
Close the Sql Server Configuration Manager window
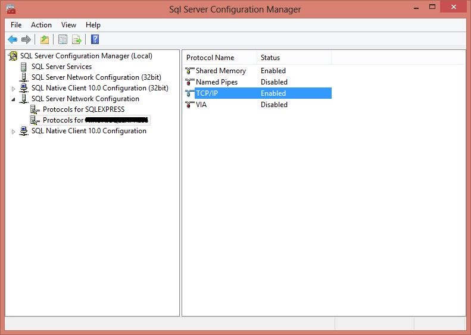coord(454,7)
